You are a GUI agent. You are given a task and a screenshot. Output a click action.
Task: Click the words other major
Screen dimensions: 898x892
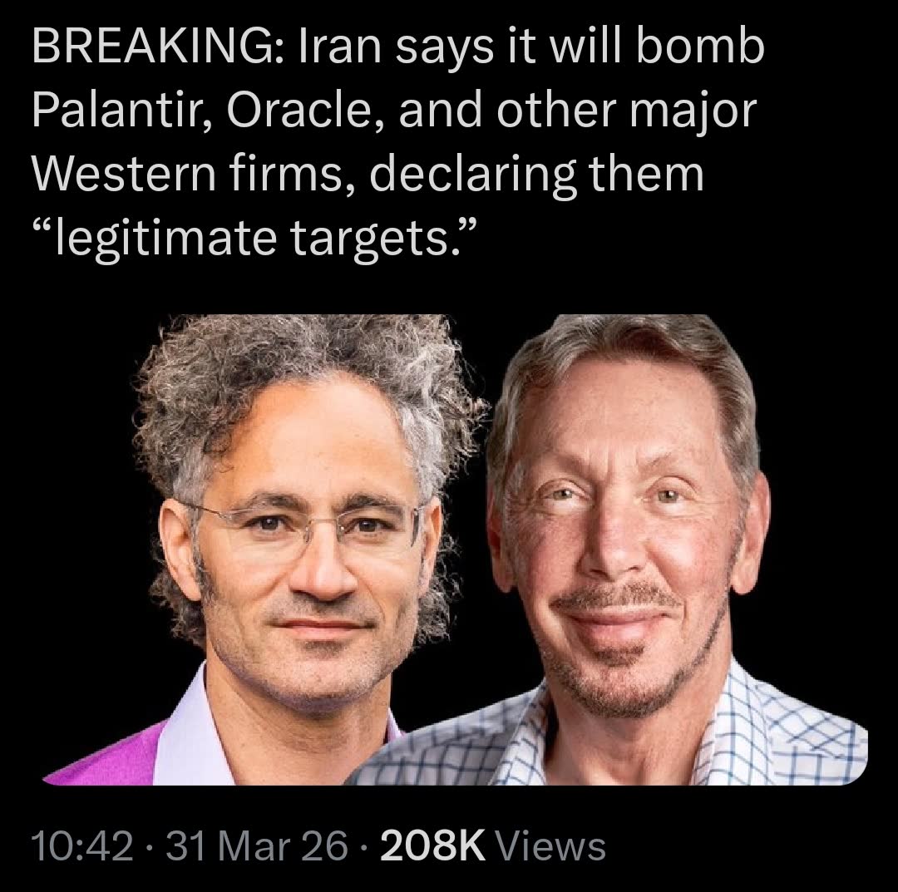(627, 111)
